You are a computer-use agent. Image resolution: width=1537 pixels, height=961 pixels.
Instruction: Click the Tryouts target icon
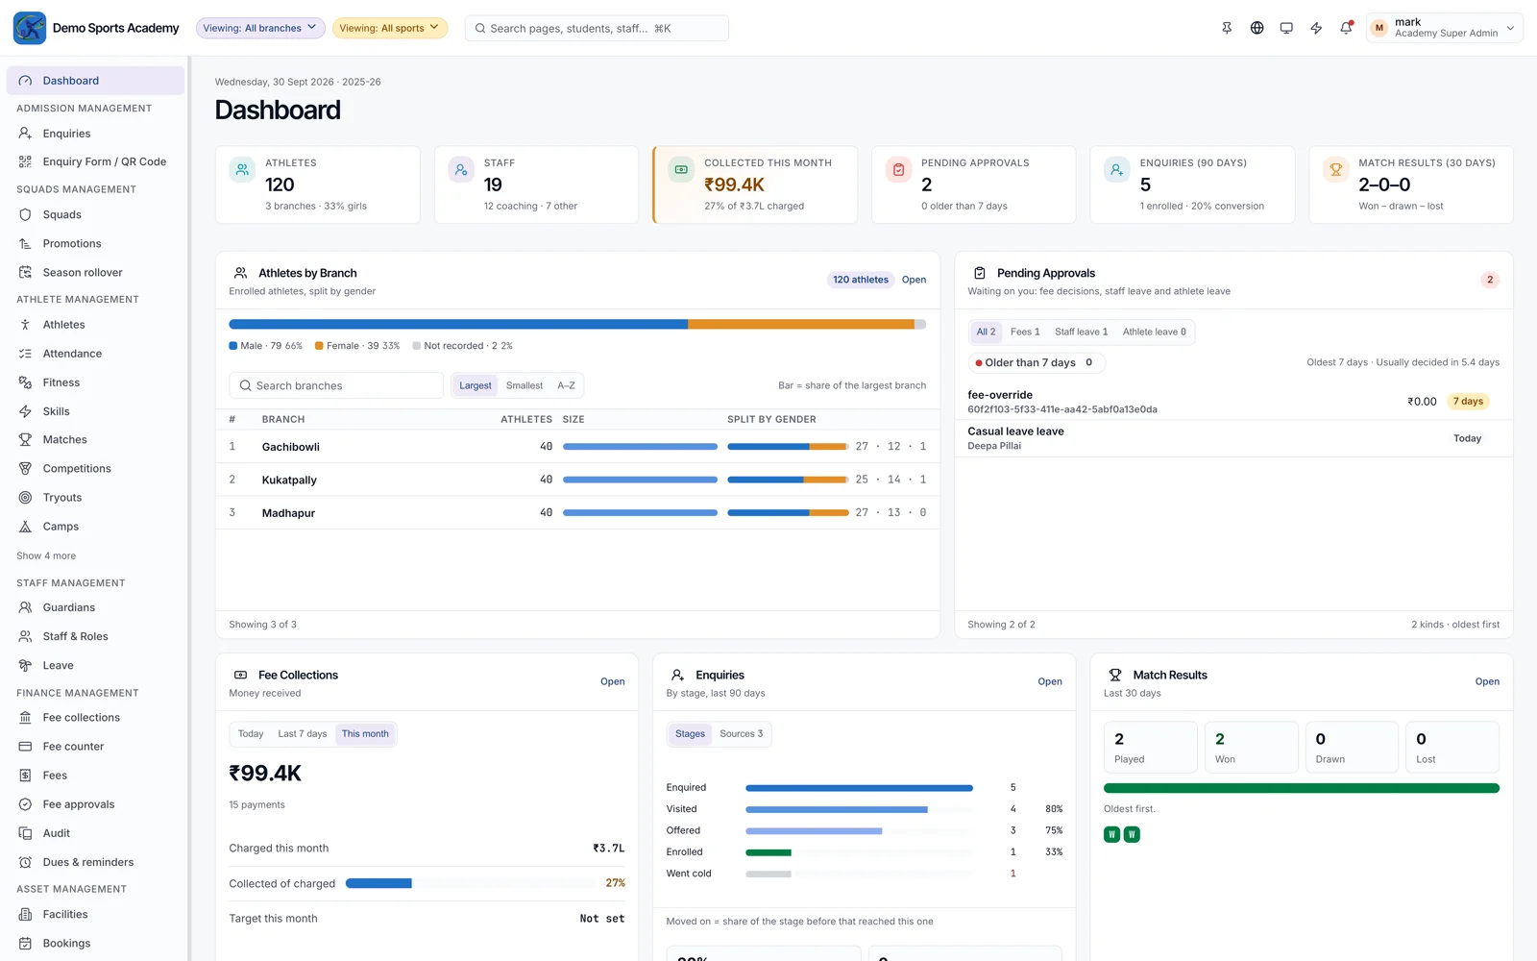tap(25, 498)
